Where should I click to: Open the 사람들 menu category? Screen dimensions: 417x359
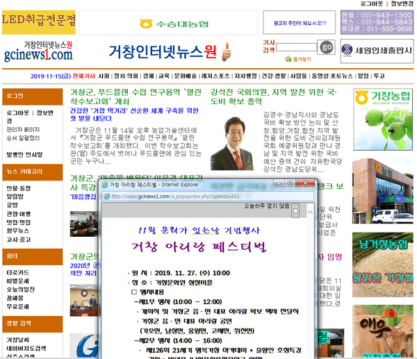(x=299, y=76)
